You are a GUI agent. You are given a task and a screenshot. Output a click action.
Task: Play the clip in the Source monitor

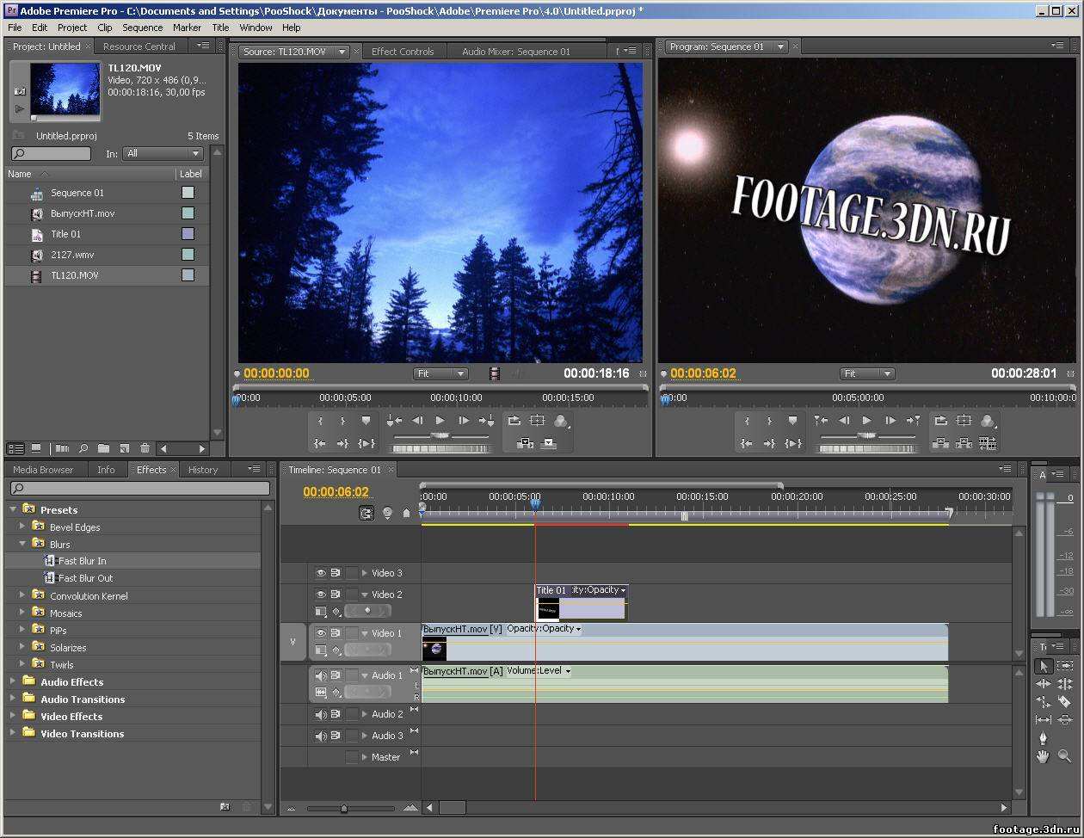(x=440, y=421)
